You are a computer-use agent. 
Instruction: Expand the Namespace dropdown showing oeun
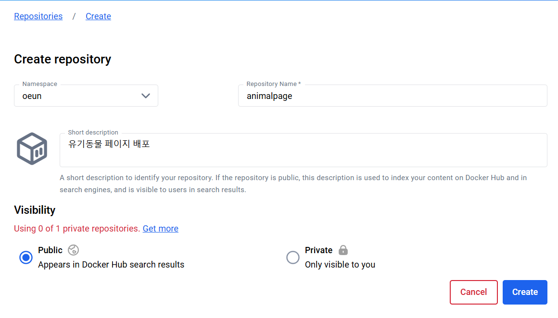click(x=86, y=96)
